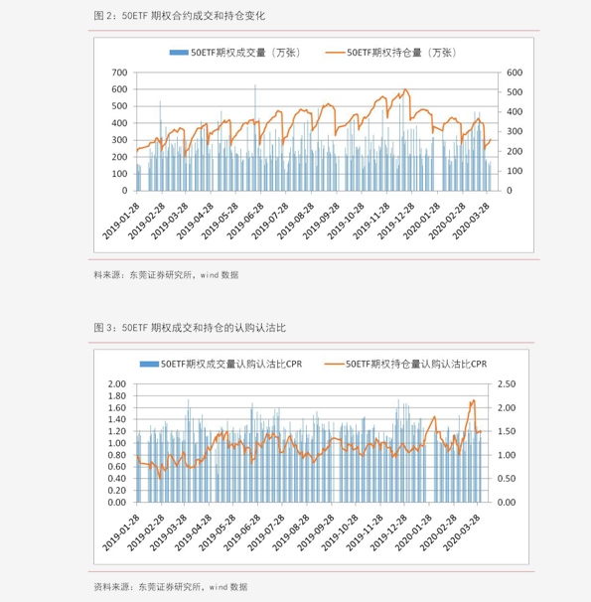Click the 0.20 axis value in Figure 3
Image resolution: width=591 pixels, height=602 pixels.
click(117, 491)
